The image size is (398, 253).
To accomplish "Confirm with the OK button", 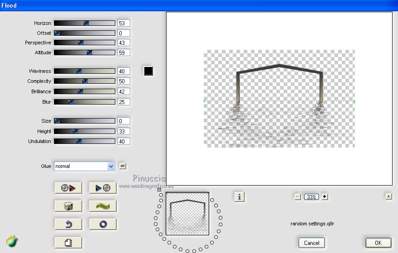I will pos(378,243).
